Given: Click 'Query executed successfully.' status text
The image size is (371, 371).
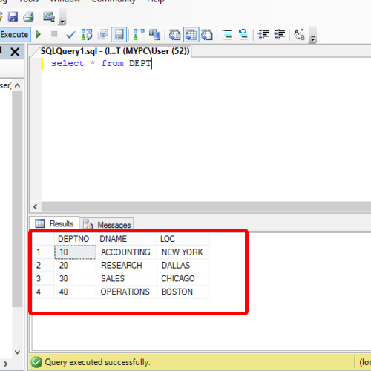Looking at the screenshot, I should pos(97,362).
